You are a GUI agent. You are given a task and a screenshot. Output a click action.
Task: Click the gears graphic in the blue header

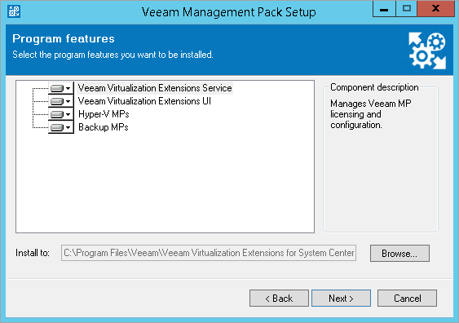pyautogui.click(x=427, y=51)
